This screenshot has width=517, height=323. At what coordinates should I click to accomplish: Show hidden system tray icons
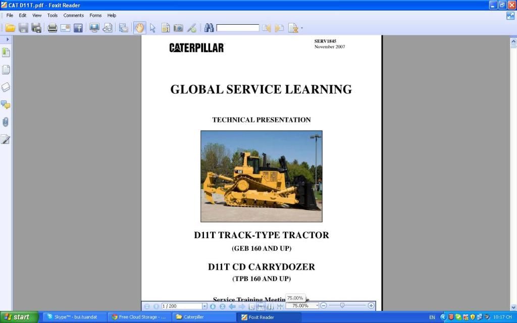(x=443, y=317)
